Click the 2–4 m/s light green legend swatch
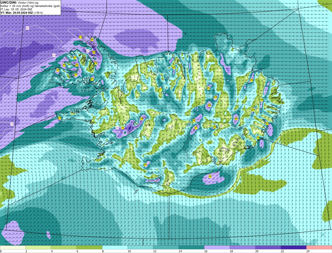This screenshot has height=253, width=332. coord(38,247)
